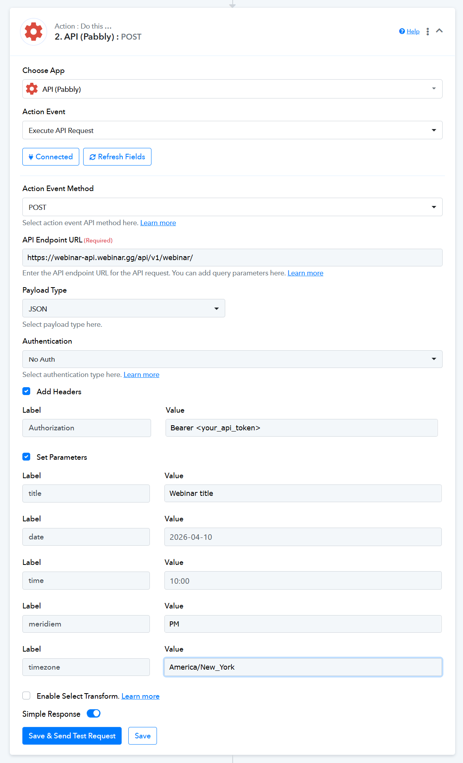This screenshot has width=463, height=763.
Task: Open the Action Event Method POST dropdown
Action: [232, 207]
